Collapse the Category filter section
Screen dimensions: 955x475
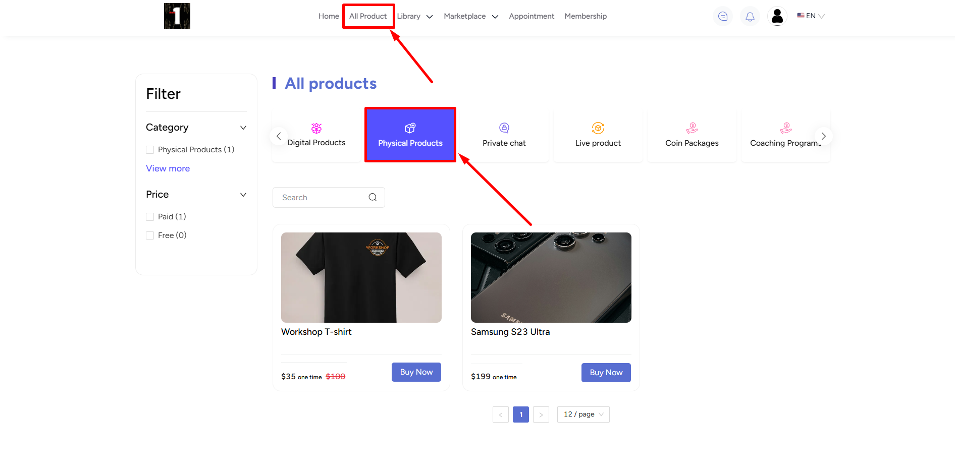(x=243, y=128)
